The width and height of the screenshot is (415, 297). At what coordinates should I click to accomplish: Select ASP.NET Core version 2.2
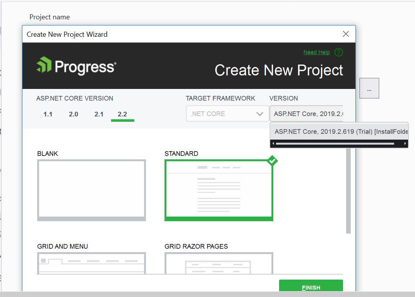pos(122,114)
